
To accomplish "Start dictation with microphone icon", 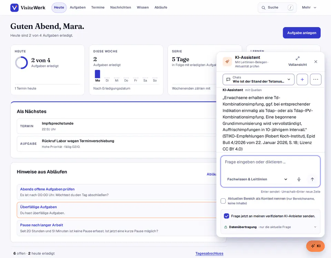I will (299, 179).
